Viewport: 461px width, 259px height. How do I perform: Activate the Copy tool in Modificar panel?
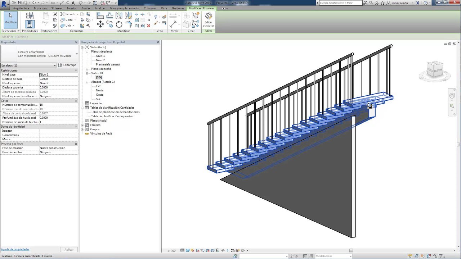tap(109, 24)
